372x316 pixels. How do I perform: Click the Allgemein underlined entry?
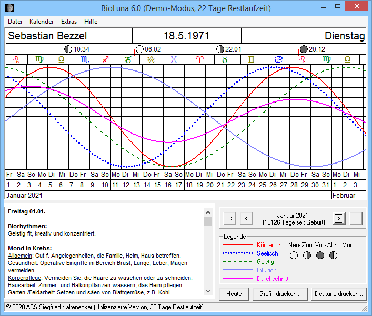tap(20, 256)
